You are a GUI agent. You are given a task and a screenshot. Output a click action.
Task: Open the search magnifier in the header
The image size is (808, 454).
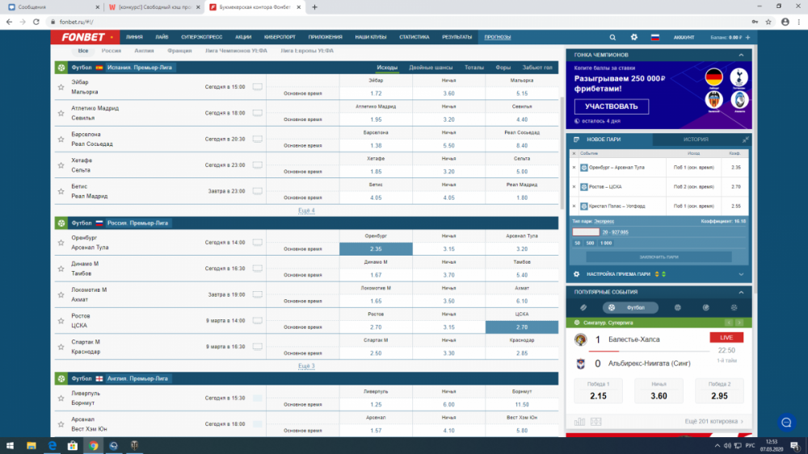pos(612,37)
